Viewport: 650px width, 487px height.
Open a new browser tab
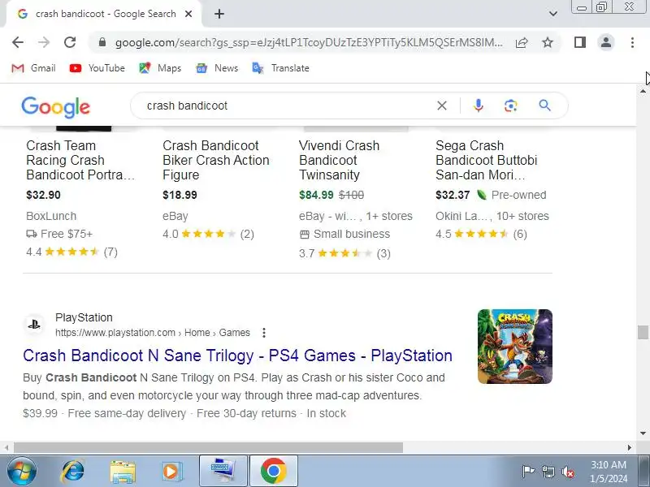coord(219,14)
